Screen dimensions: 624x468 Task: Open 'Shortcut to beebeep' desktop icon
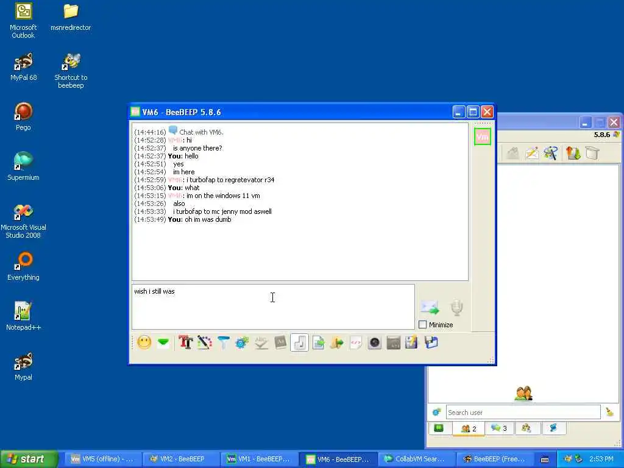[x=71, y=71]
